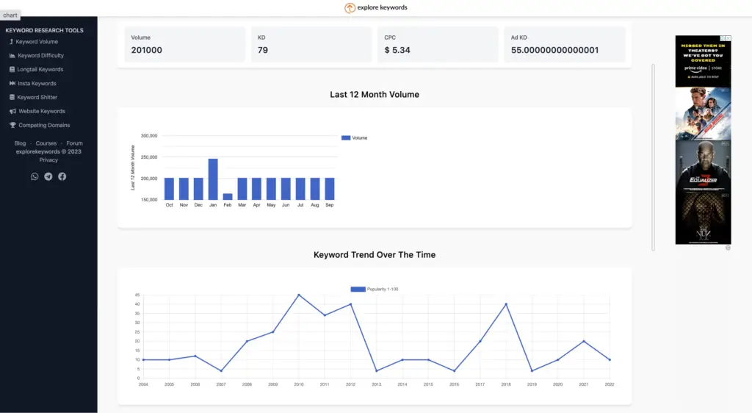
Task: Click the Volume 201000 card
Action: pyautogui.click(x=184, y=44)
